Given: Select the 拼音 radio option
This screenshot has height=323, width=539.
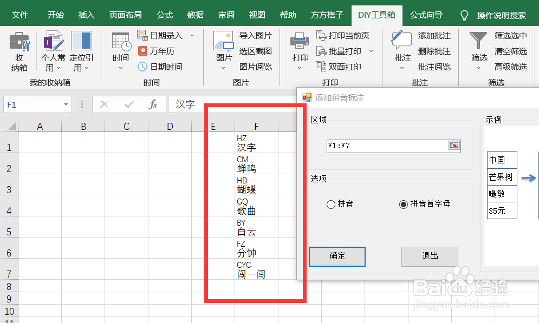Looking at the screenshot, I should pos(330,205).
